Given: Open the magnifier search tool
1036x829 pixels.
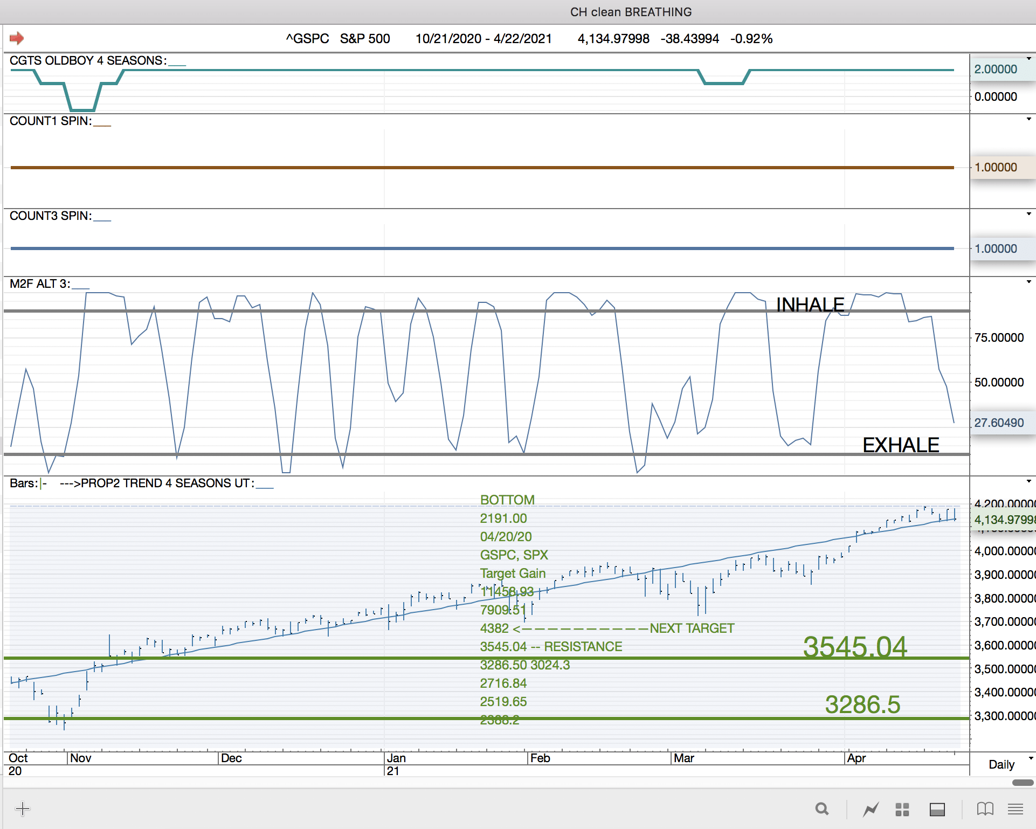Looking at the screenshot, I should 822,809.
